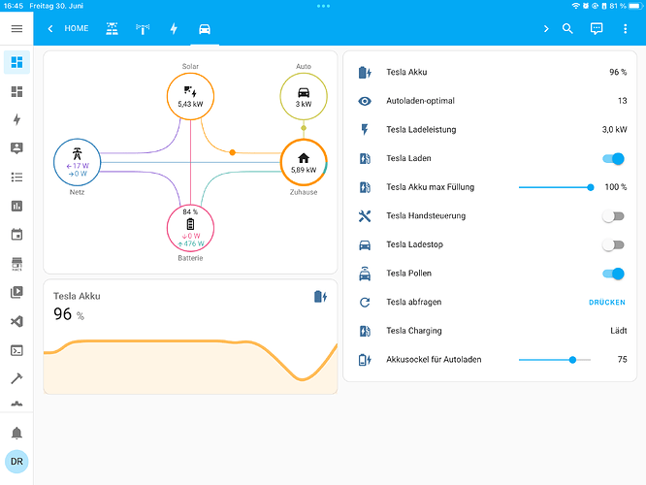Open the hamburger sidebar menu
The height and width of the screenshot is (485, 646).
[x=16, y=28]
